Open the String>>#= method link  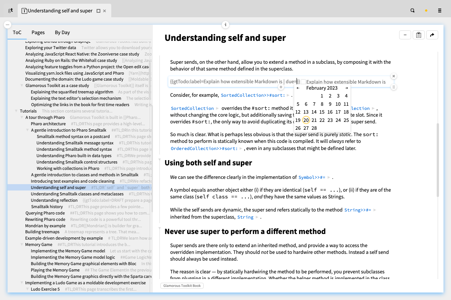[358, 210]
